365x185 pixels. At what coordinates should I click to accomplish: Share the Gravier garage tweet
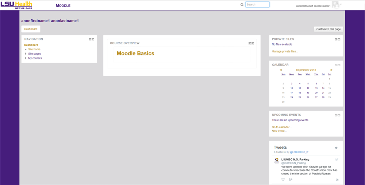click(x=291, y=179)
